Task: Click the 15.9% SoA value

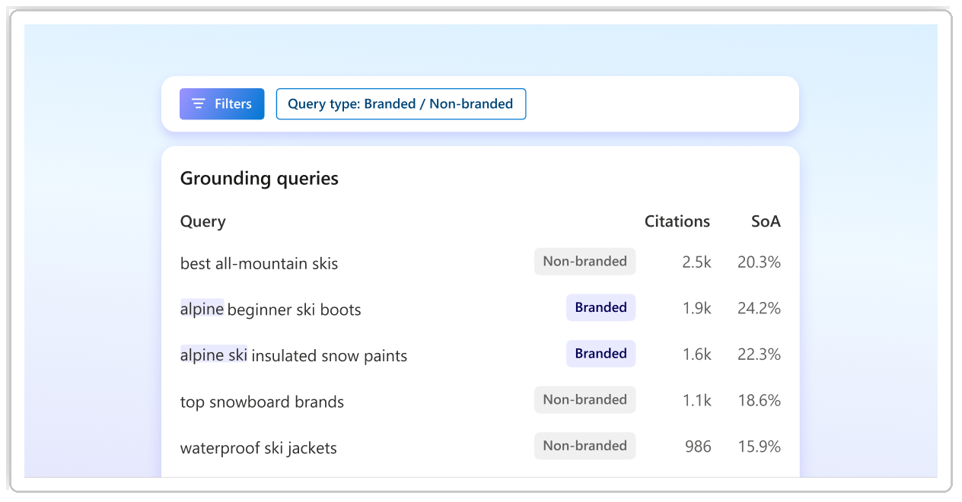Action: (759, 446)
